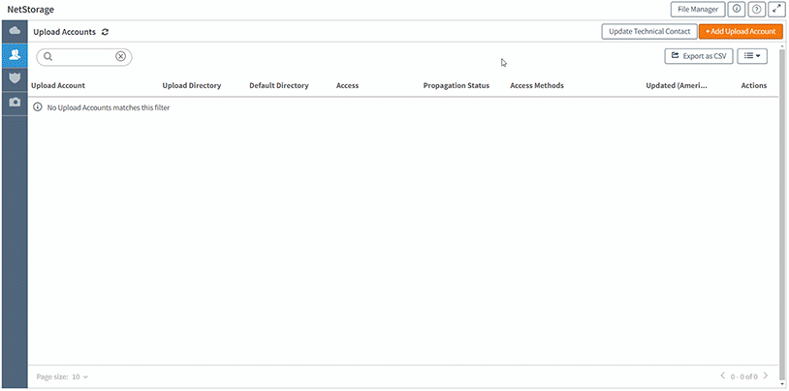Open the camera snapshots sidebar icon
The image size is (789, 391).
15,102
